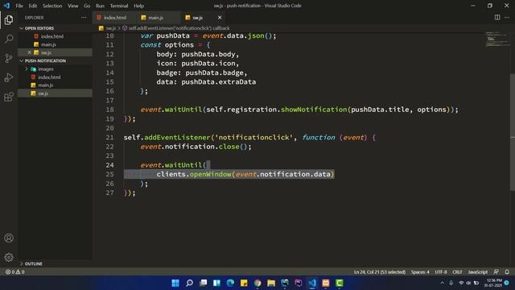Image resolution: width=515 pixels, height=290 pixels.
Task: Click on 'notificationclick' string in code
Action: (x=254, y=138)
